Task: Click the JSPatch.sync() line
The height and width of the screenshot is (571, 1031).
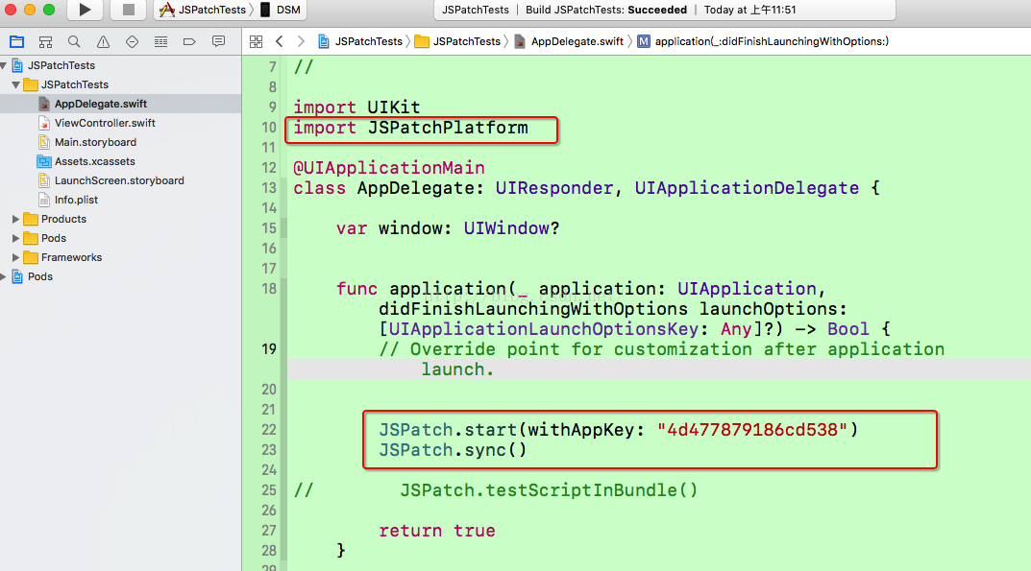Action: pyautogui.click(x=453, y=450)
